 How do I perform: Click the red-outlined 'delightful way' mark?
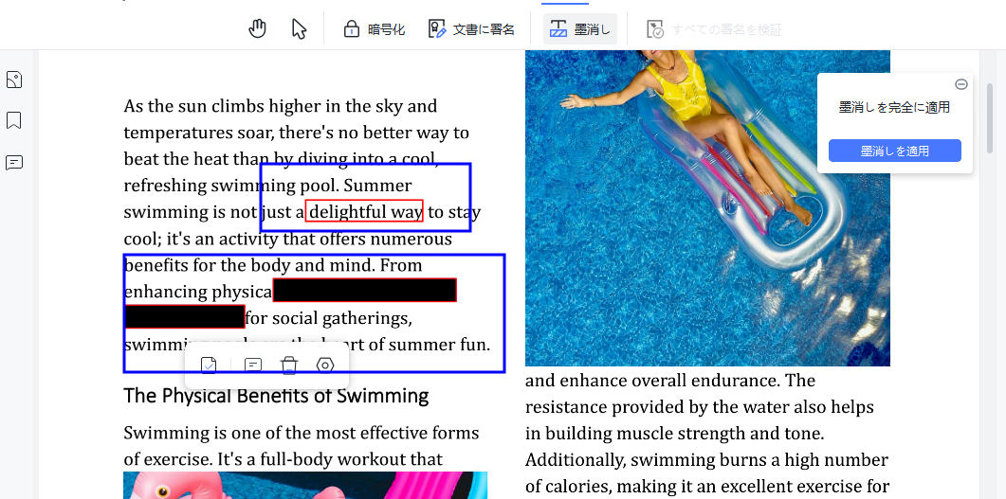[x=364, y=211]
